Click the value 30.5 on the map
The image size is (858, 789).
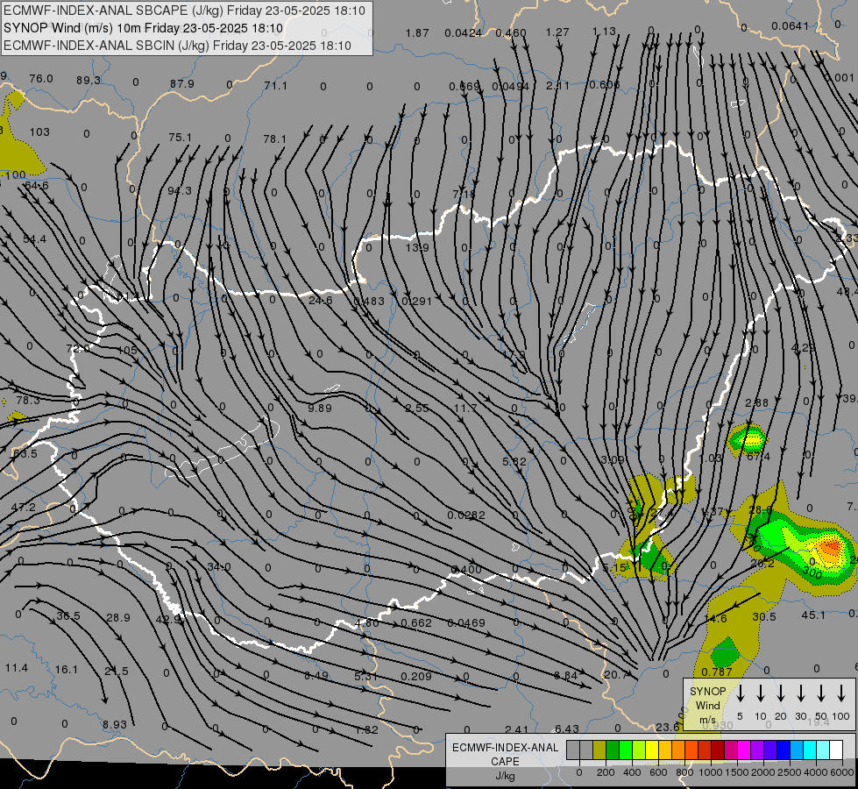click(x=764, y=616)
